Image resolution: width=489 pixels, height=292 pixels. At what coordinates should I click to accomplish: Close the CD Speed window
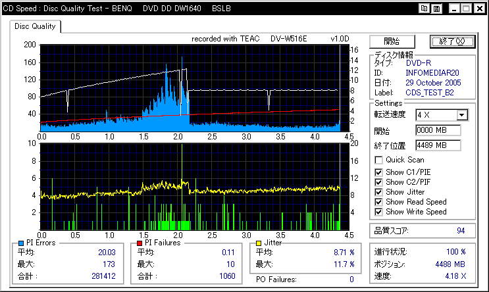click(479, 9)
